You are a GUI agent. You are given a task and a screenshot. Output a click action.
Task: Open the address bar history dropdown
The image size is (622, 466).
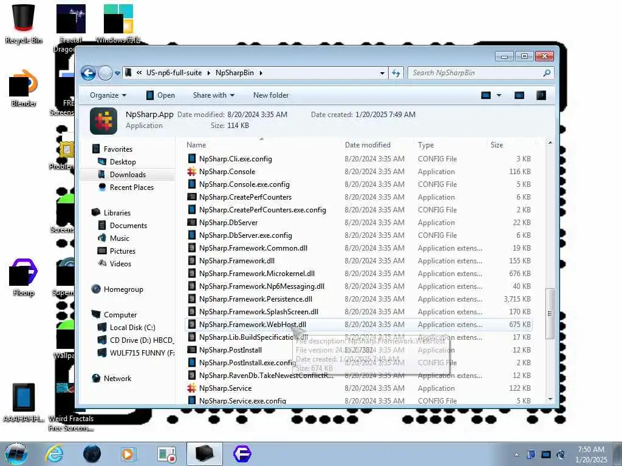(382, 73)
